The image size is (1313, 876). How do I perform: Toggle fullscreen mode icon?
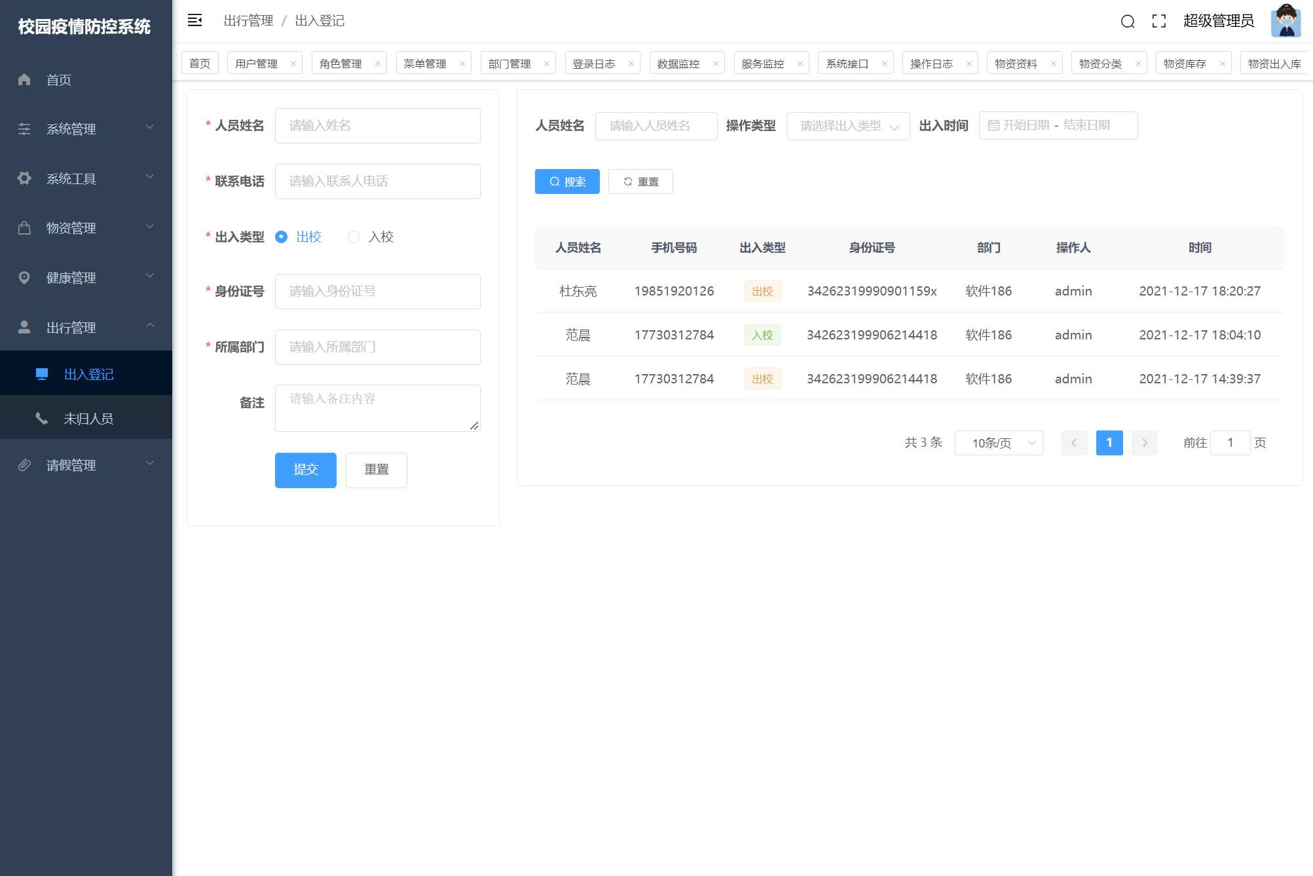(1158, 21)
